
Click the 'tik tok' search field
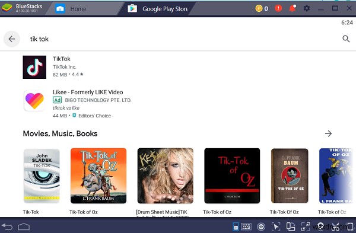39,39
